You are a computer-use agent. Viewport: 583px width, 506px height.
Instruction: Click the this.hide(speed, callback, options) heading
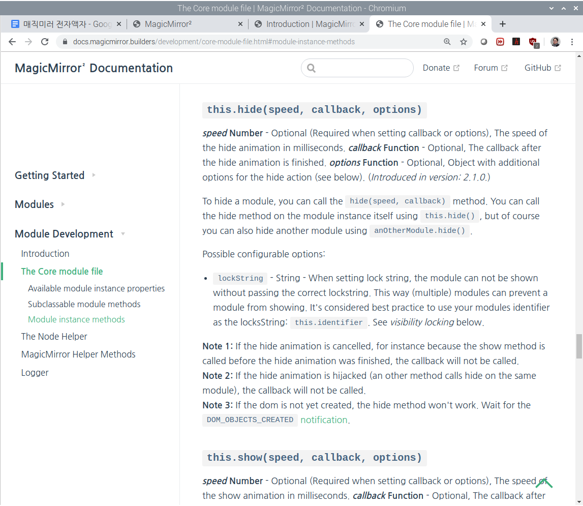(314, 110)
